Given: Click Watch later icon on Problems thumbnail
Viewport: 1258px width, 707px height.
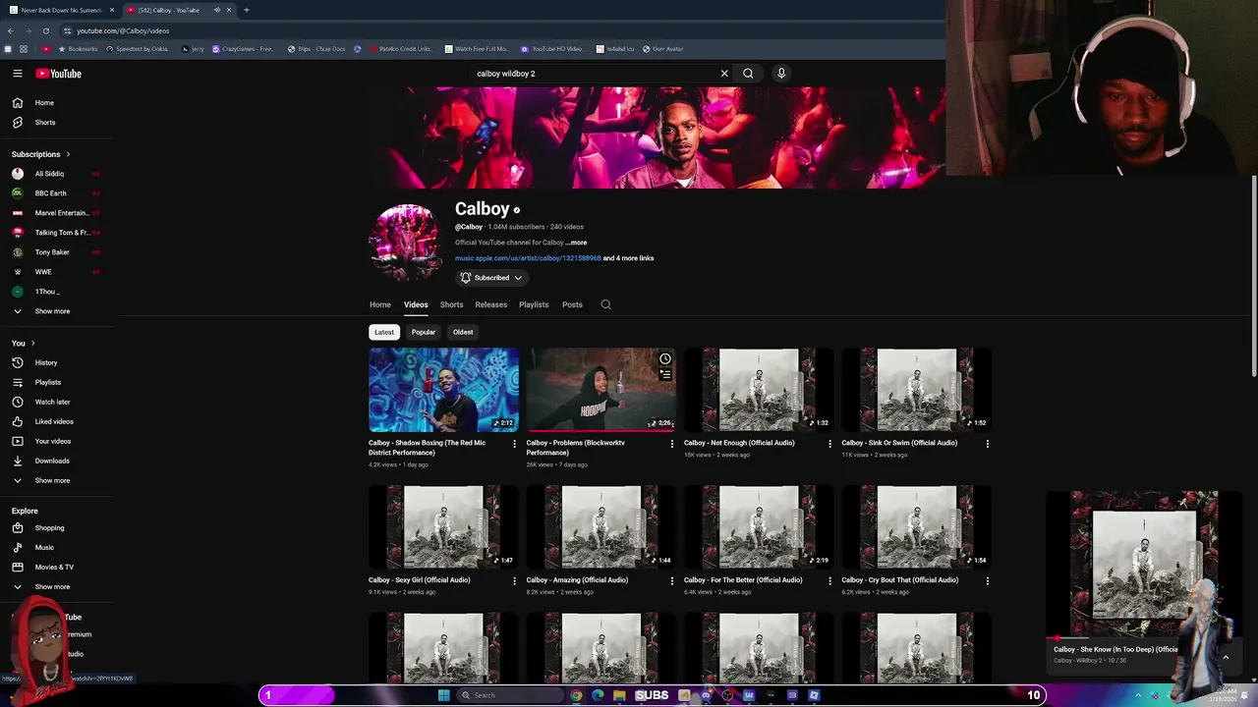Looking at the screenshot, I should pyautogui.click(x=665, y=358).
